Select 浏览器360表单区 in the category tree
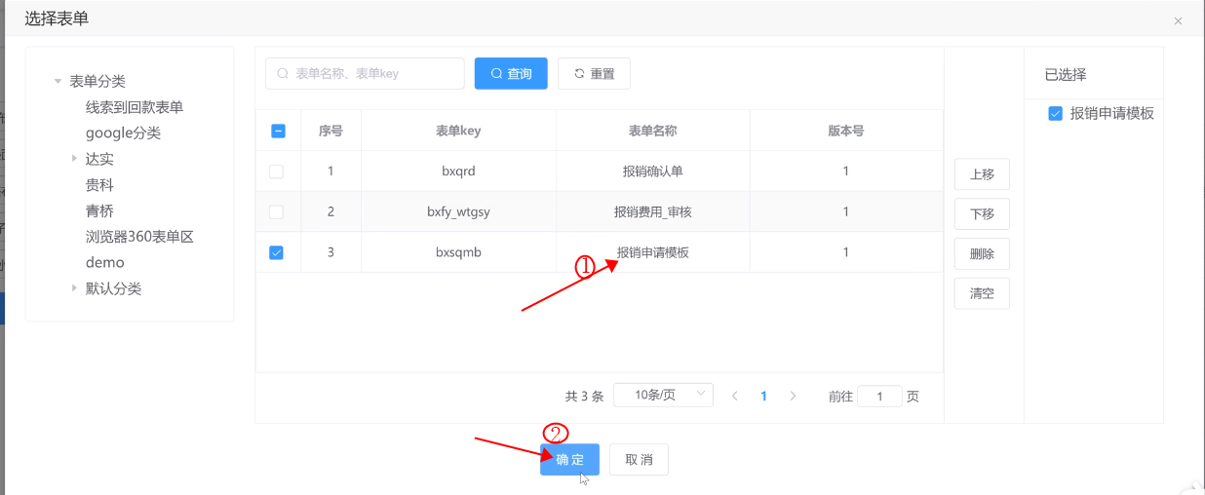The height and width of the screenshot is (495, 1205). coord(139,237)
